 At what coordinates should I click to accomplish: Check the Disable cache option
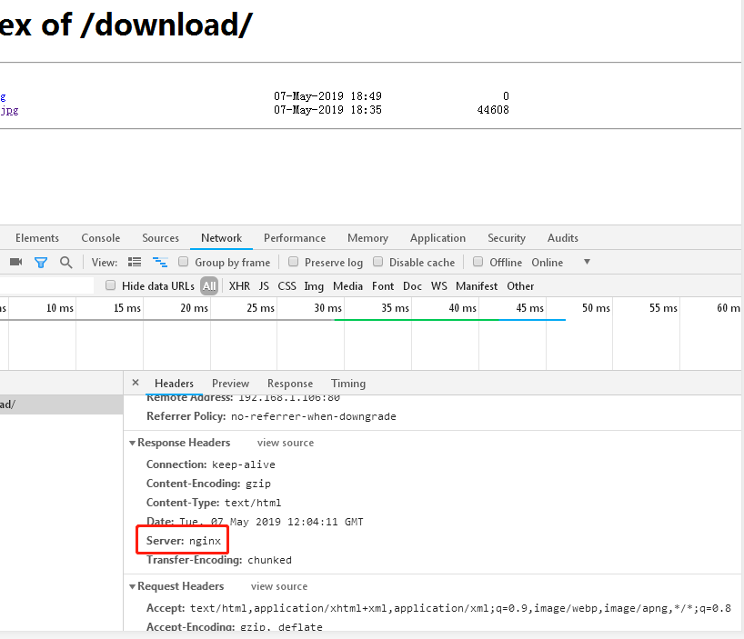pyautogui.click(x=378, y=263)
